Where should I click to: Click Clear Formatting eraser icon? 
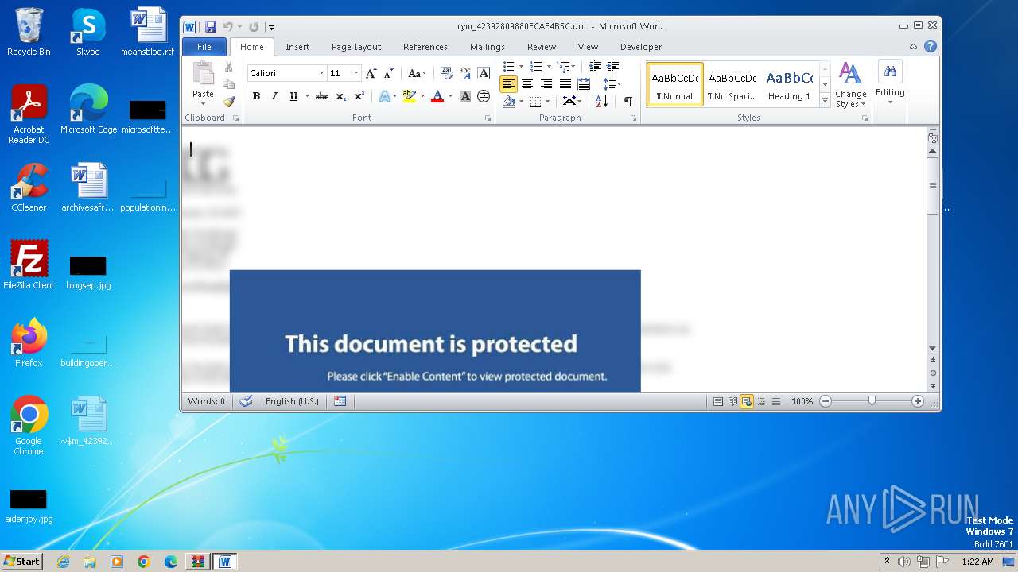[447, 73]
